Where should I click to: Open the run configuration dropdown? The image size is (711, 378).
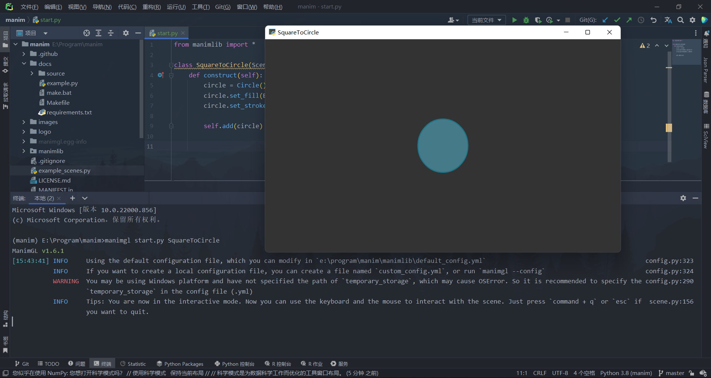[487, 20]
